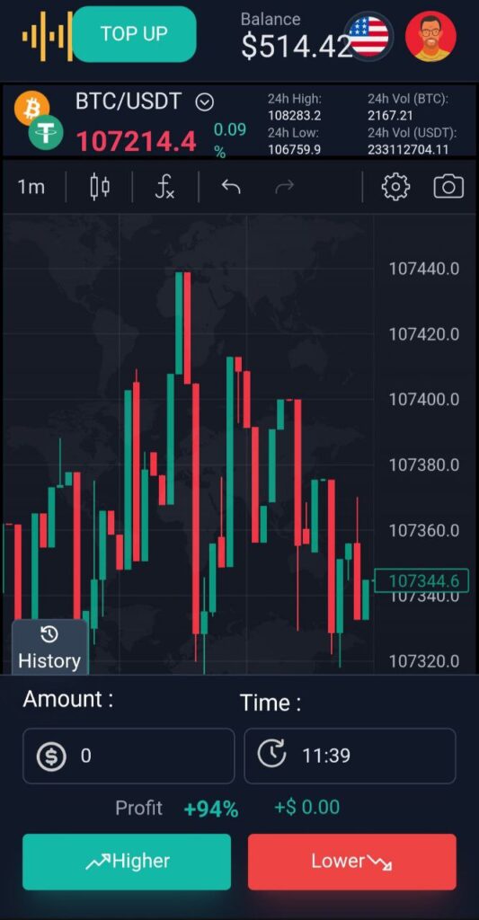Undo the last chart action
The width and height of the screenshot is (479, 920).
tap(231, 187)
